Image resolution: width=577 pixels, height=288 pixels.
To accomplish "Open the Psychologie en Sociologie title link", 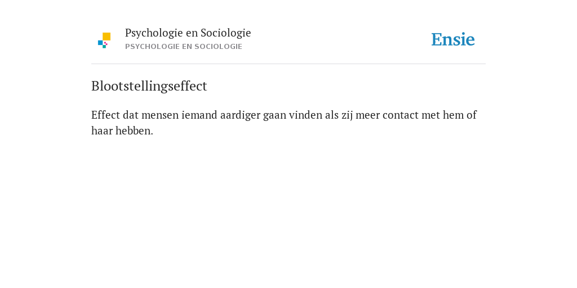I will (x=188, y=33).
